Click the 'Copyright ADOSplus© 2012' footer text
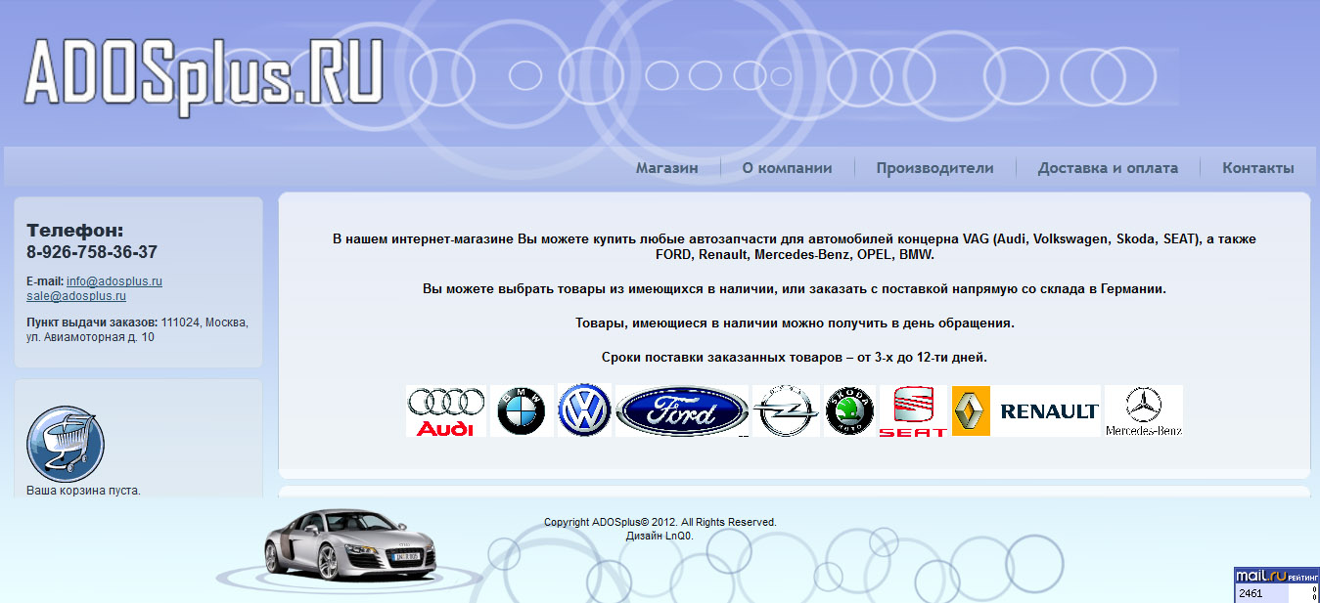Screen dimensions: 1320x603 (x=660, y=522)
